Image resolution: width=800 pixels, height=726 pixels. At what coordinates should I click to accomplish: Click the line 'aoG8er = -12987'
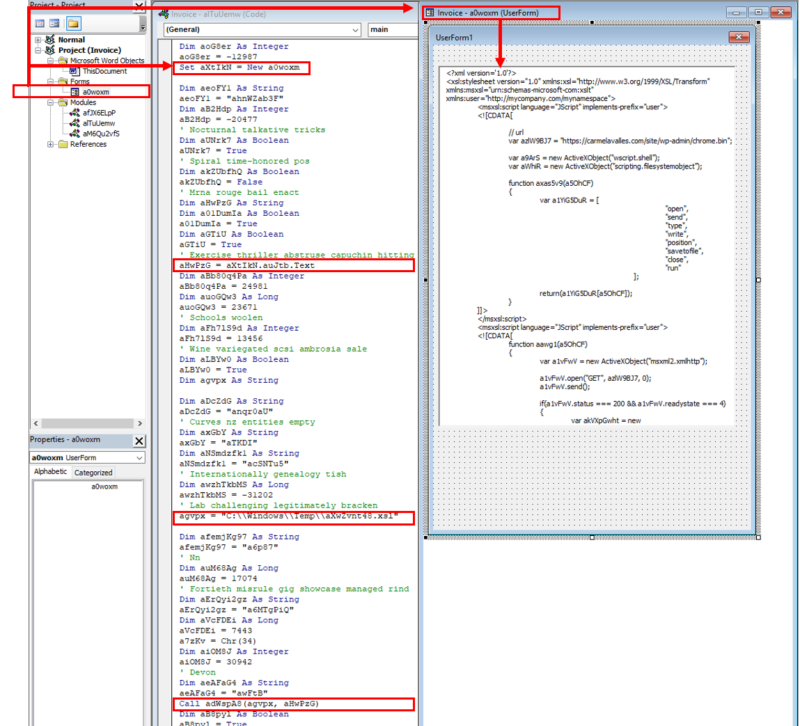[x=218, y=56]
